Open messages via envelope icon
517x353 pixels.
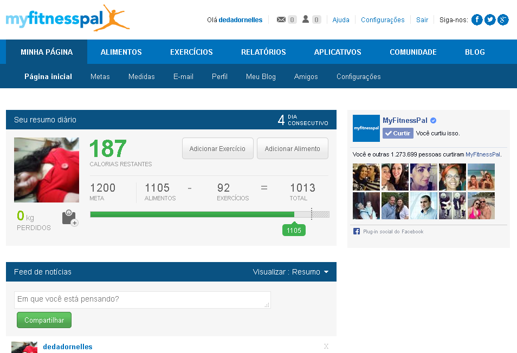[281, 19]
